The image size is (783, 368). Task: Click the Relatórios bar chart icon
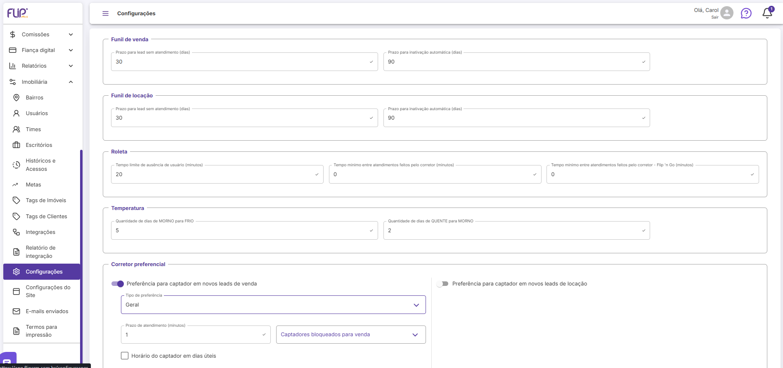pyautogui.click(x=13, y=66)
